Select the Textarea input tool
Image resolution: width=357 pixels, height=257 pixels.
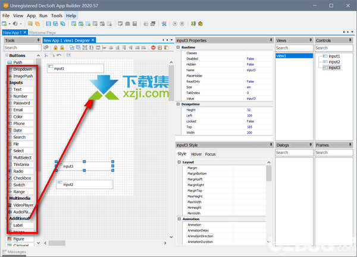tap(21, 165)
